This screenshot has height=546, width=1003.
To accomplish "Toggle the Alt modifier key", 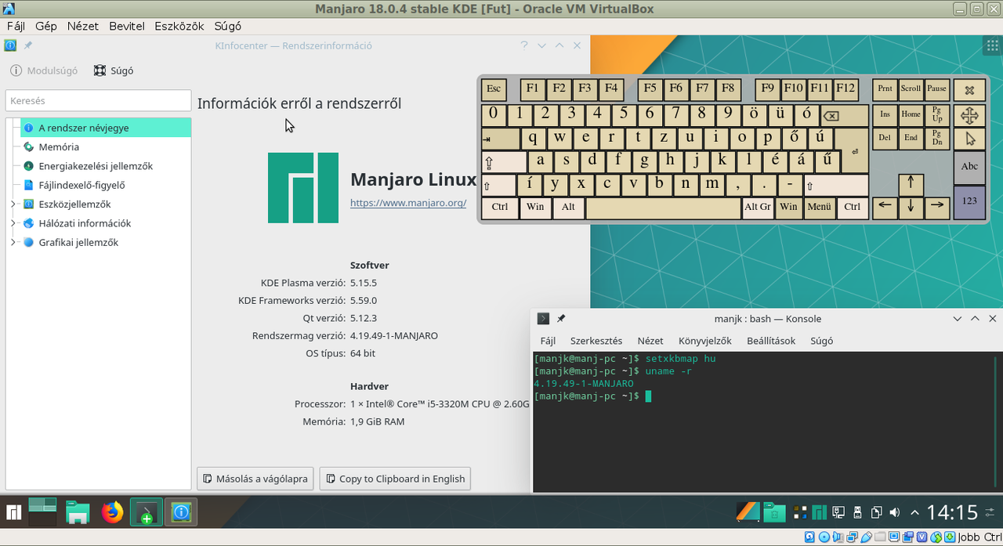I will point(568,208).
